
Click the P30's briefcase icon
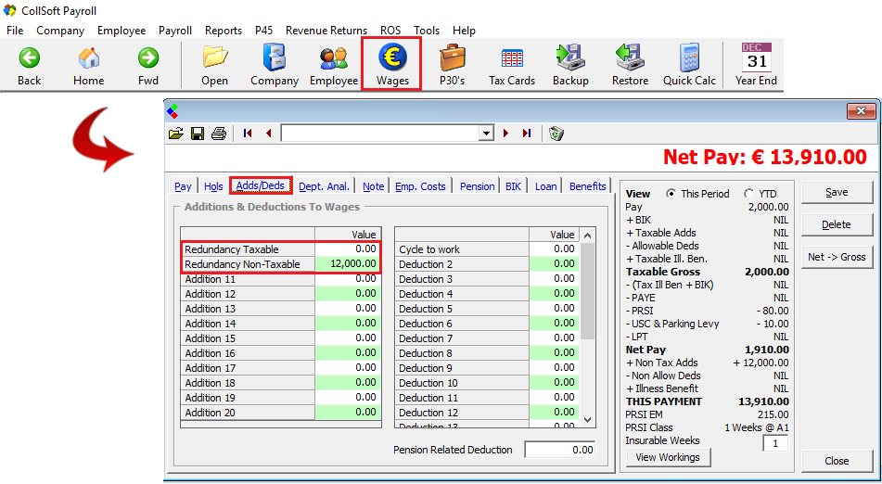(x=453, y=65)
